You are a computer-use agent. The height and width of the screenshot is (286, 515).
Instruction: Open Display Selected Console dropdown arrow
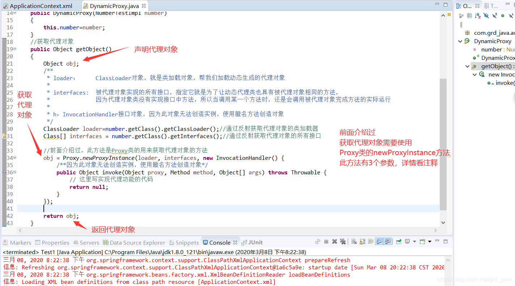point(414,242)
